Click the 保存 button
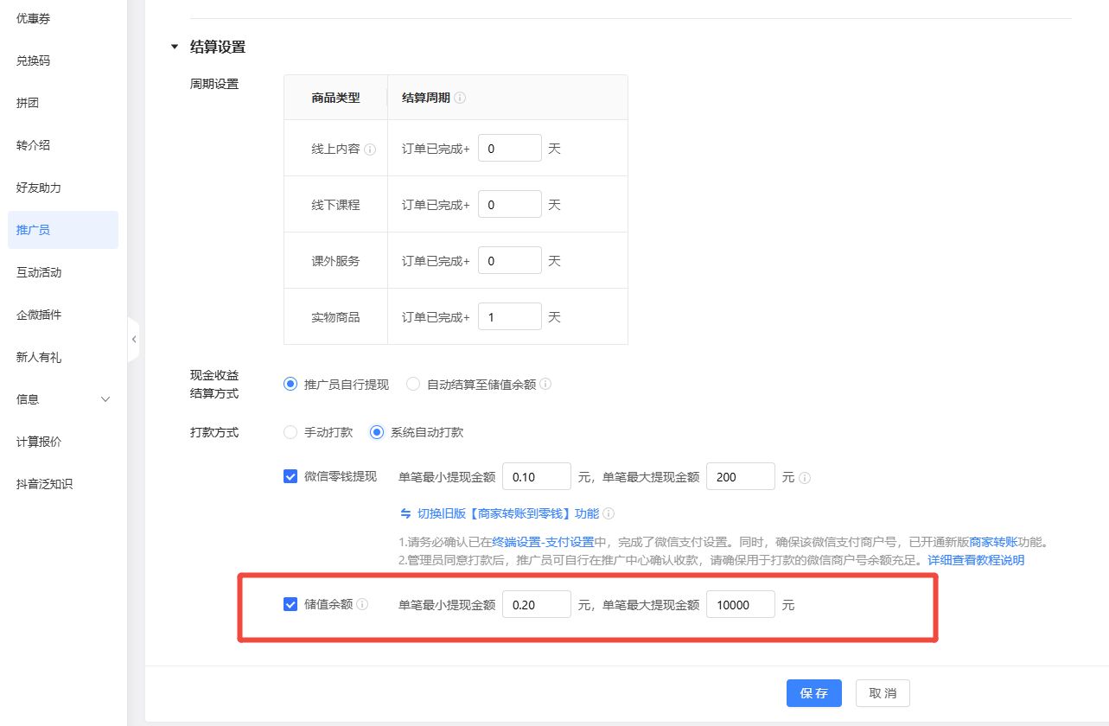This screenshot has width=1109, height=726. pyautogui.click(x=813, y=693)
